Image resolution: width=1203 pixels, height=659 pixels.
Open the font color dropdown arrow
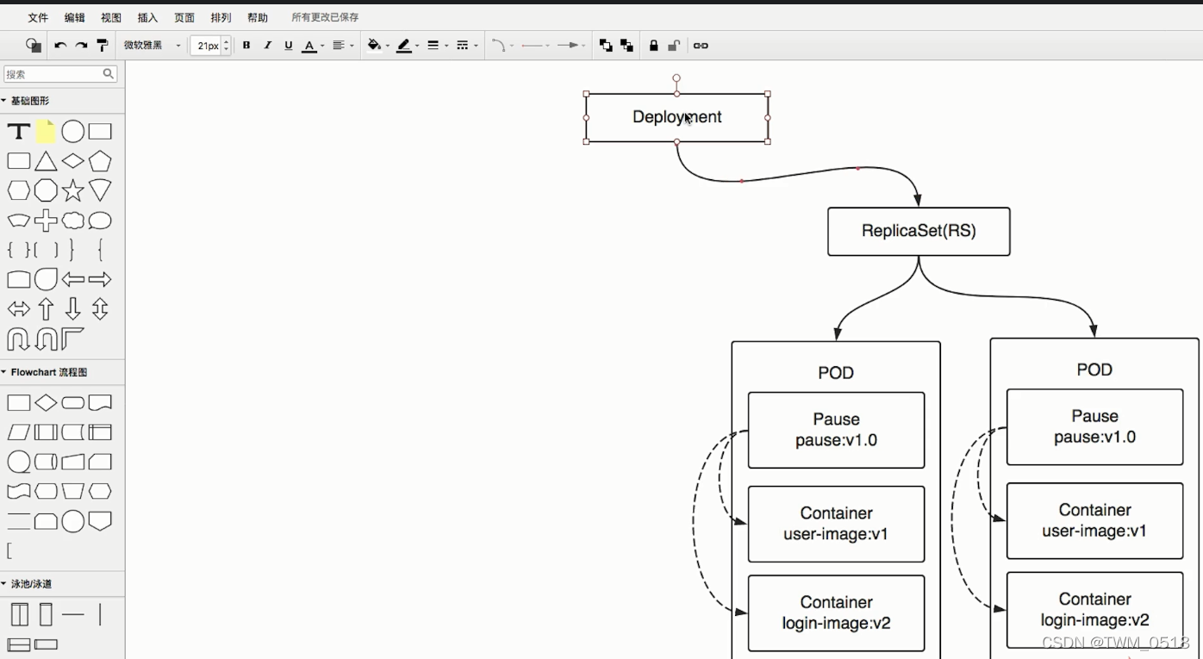coord(322,47)
